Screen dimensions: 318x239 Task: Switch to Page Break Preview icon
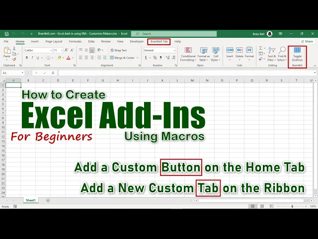click(x=271, y=206)
